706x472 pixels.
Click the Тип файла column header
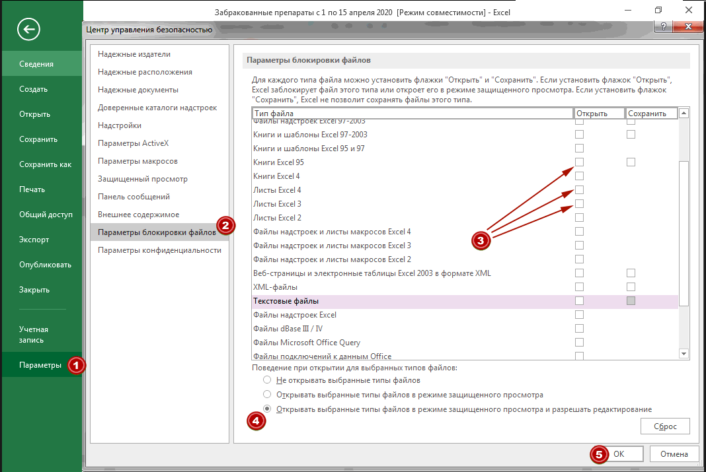pyautogui.click(x=412, y=114)
